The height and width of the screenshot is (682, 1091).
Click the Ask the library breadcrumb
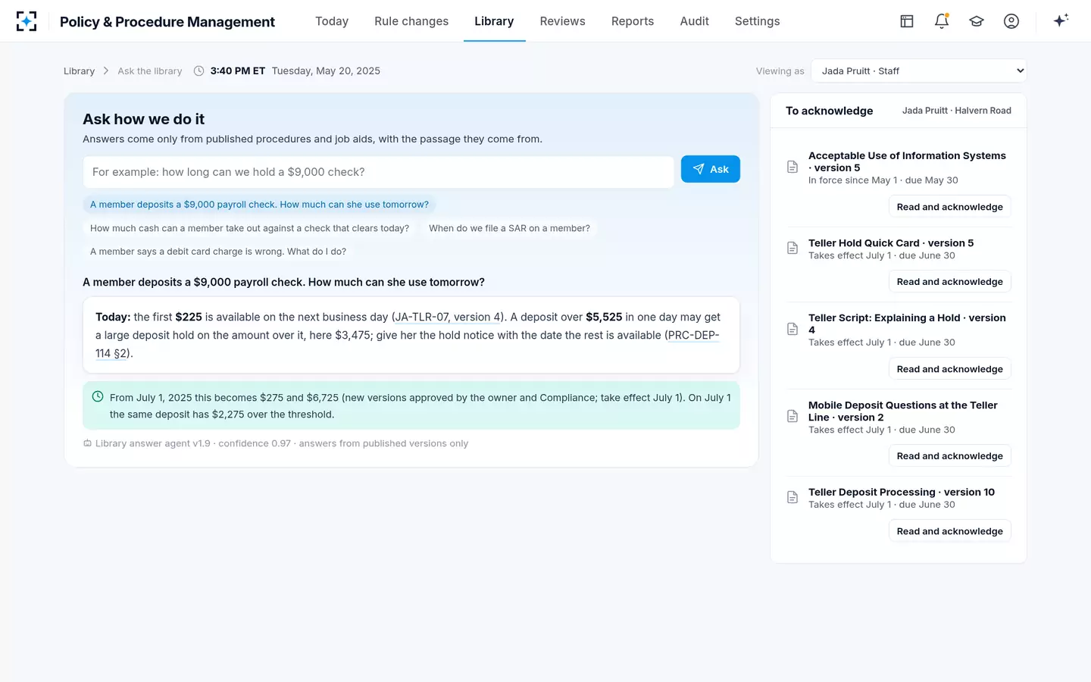click(x=150, y=71)
